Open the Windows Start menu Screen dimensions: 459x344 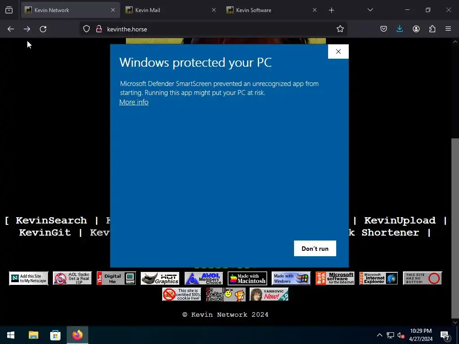tap(11, 335)
